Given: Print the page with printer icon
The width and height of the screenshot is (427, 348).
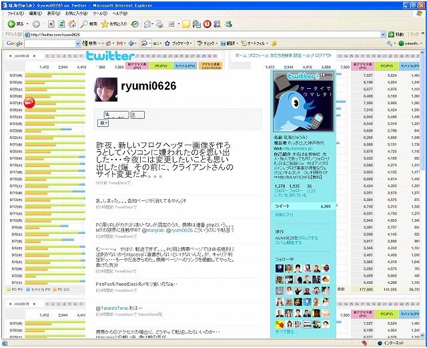Looking at the screenshot, I should 159,24.
